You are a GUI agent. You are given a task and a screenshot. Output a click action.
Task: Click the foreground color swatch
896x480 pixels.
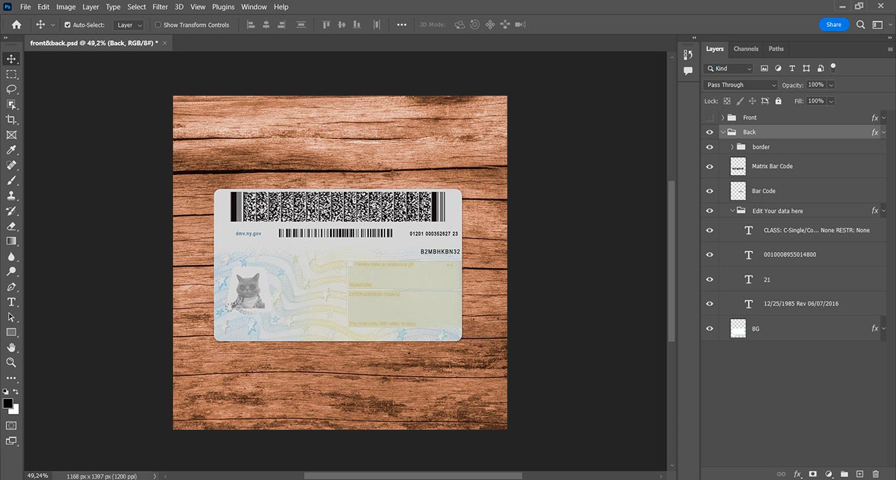8,404
